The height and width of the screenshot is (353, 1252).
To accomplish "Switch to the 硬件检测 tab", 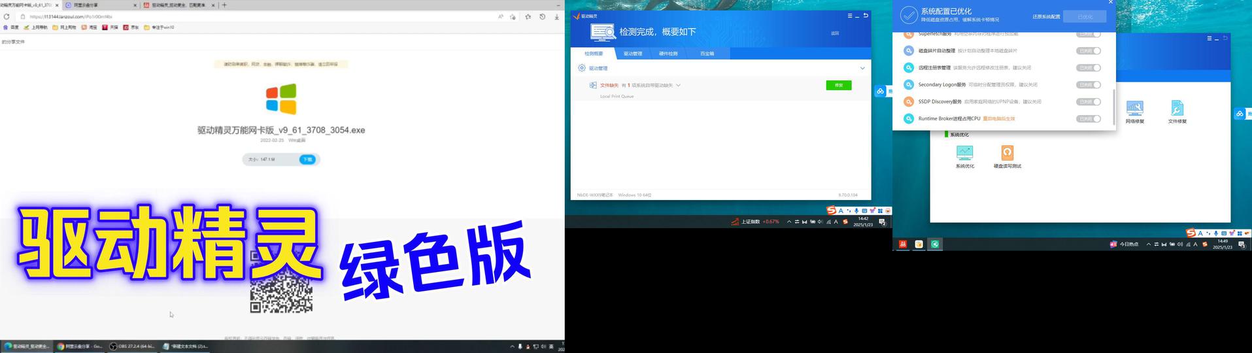I will [x=668, y=54].
